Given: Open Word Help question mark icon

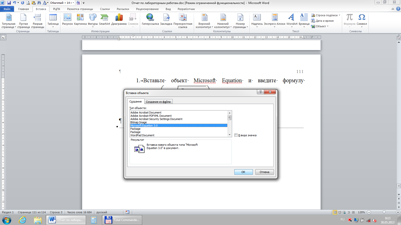Looking at the screenshot, I should point(398,9).
